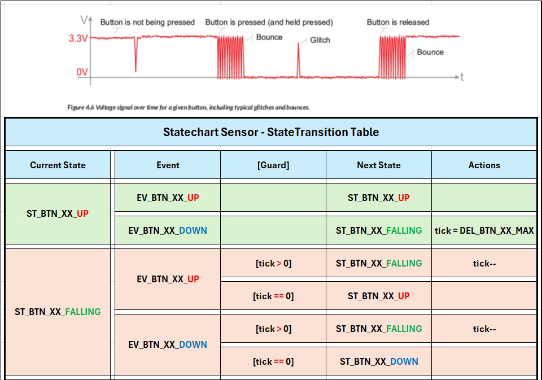This screenshot has height=380, width=542.
Task: Click the Figure 4.6 caption text
Action: click(x=189, y=107)
